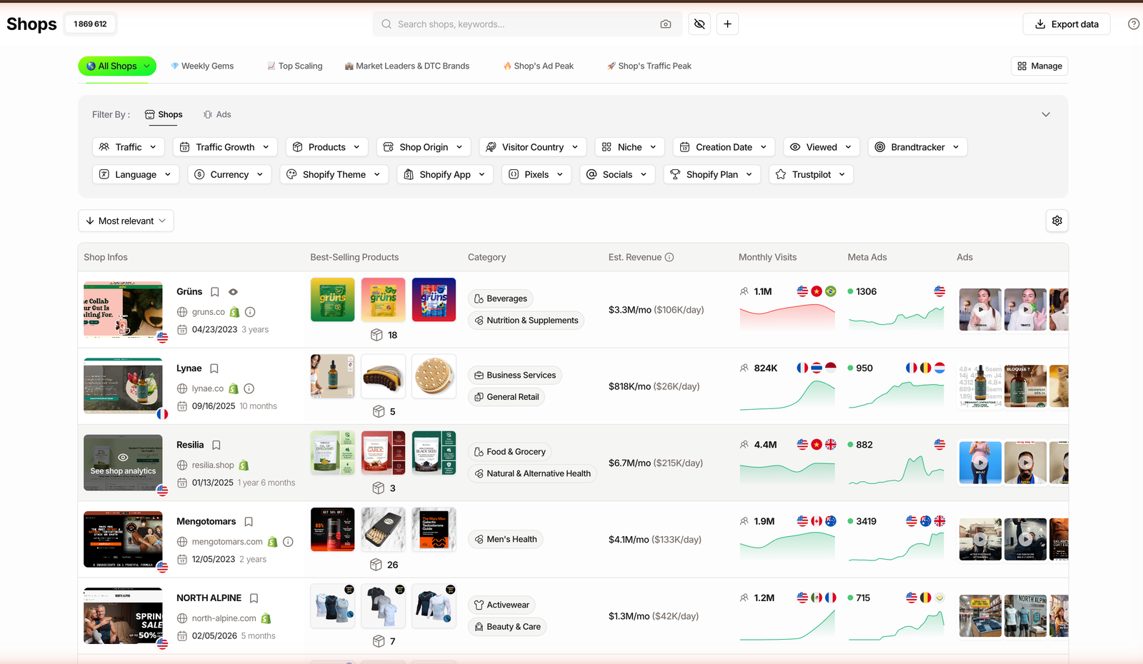The height and width of the screenshot is (664, 1143).
Task: Click the camera image search icon
Action: click(x=666, y=24)
